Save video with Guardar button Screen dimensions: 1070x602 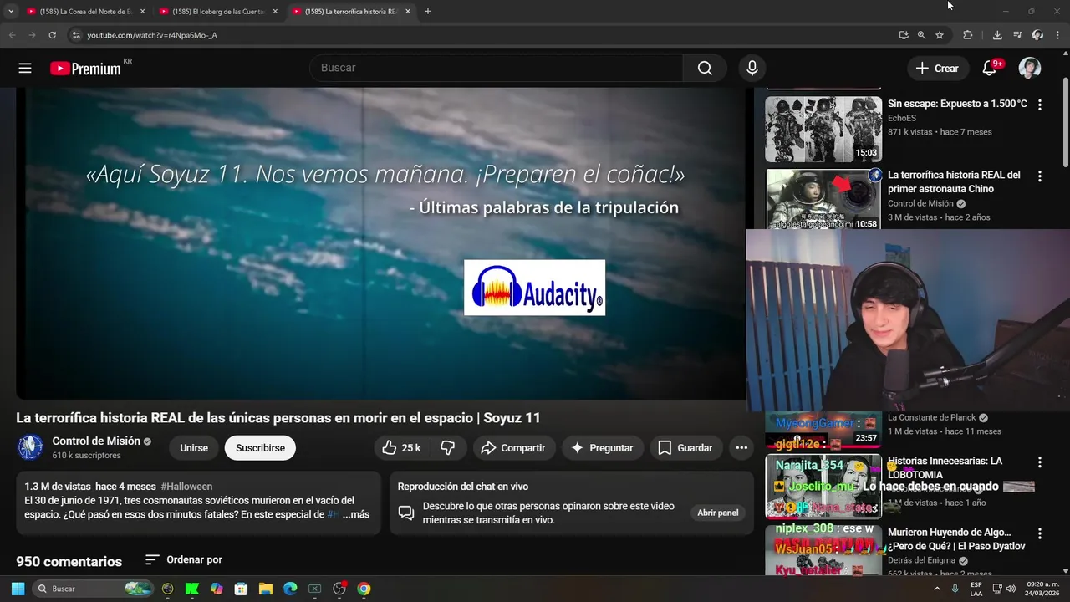[685, 448]
